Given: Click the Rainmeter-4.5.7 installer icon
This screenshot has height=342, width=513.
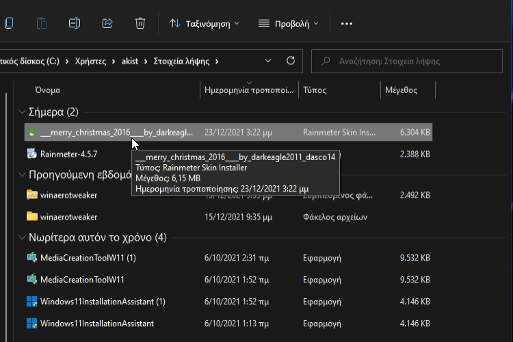Looking at the screenshot, I should [31, 153].
